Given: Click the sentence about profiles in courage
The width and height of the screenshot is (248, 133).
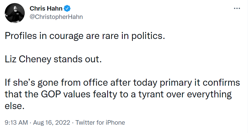Looking at the screenshot, I should 85,36.
